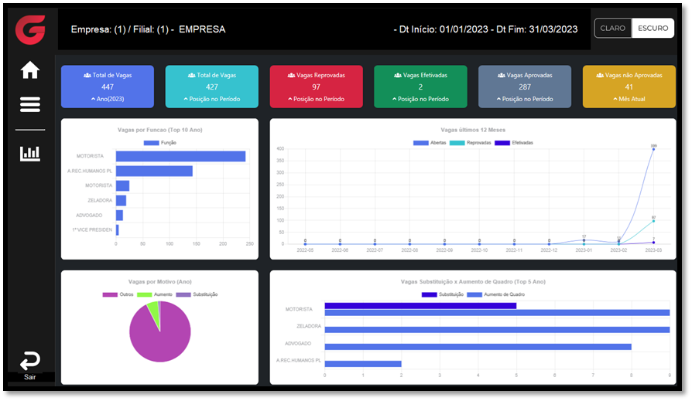This screenshot has width=692, height=401.
Task: Toggle Aumento legend in pie chart
Action: coord(155,294)
